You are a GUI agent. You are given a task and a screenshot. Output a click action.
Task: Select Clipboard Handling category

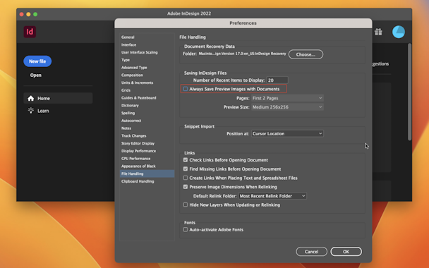point(138,181)
